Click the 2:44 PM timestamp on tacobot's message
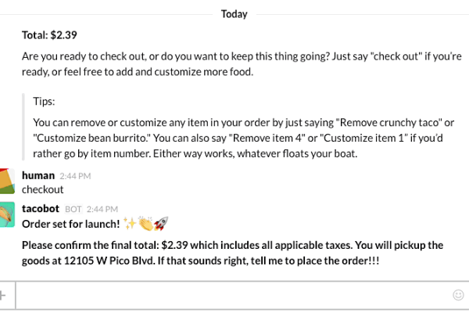 pos(102,209)
